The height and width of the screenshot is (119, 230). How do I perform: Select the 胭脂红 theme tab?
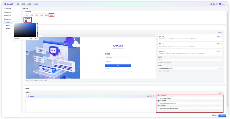click(x=46, y=15)
